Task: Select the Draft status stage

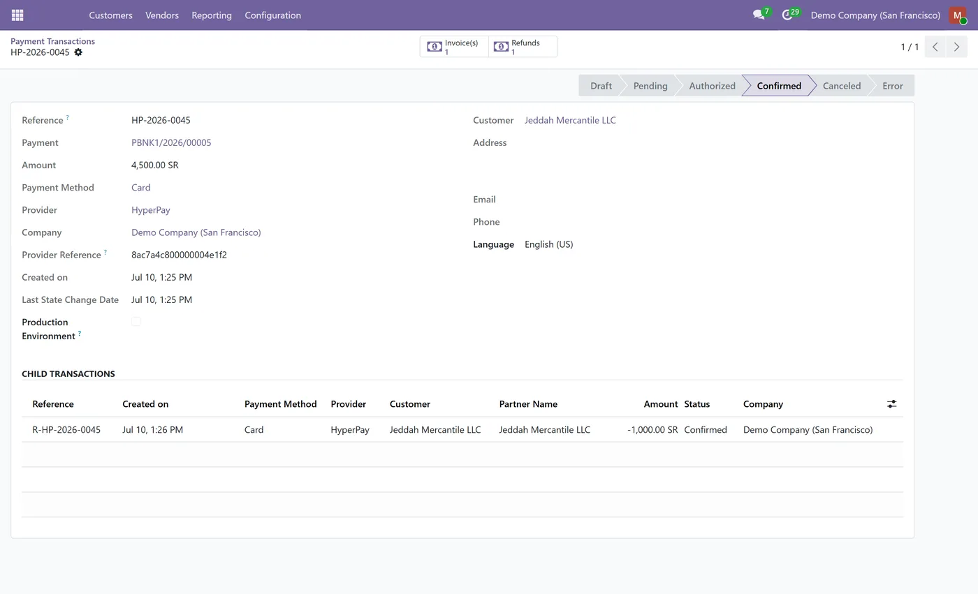Action: 600,86
